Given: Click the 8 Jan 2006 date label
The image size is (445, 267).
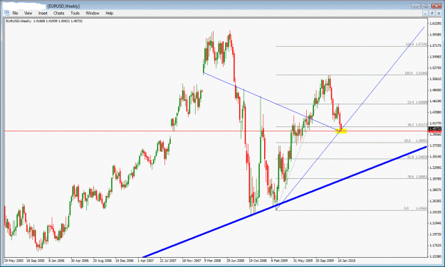Looking at the screenshot, I should tap(57, 261).
